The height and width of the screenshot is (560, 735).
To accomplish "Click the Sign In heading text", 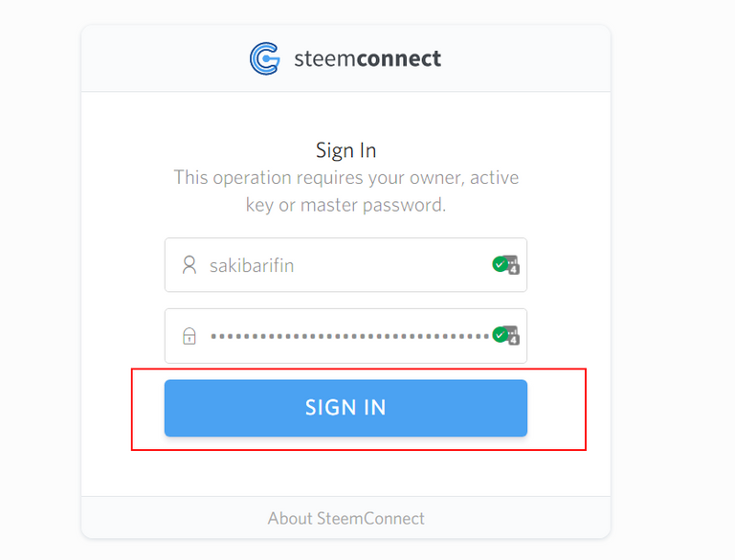I will (345, 150).
